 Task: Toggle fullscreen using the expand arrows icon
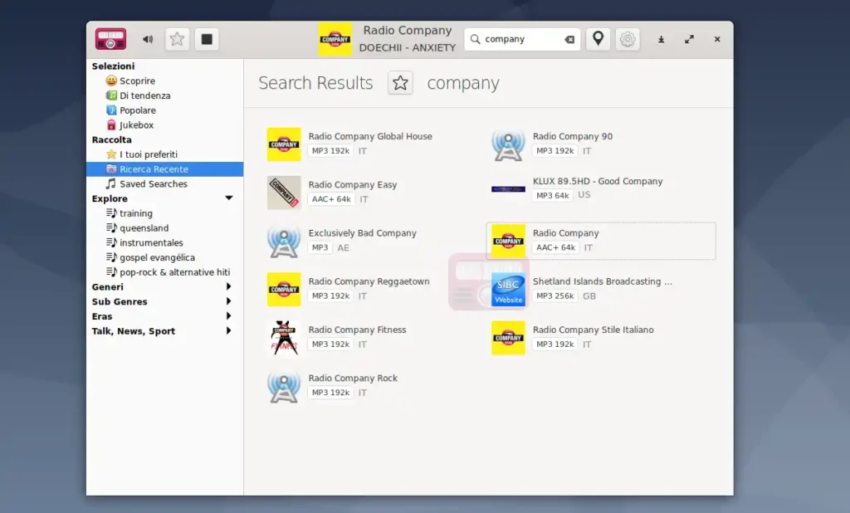(689, 39)
